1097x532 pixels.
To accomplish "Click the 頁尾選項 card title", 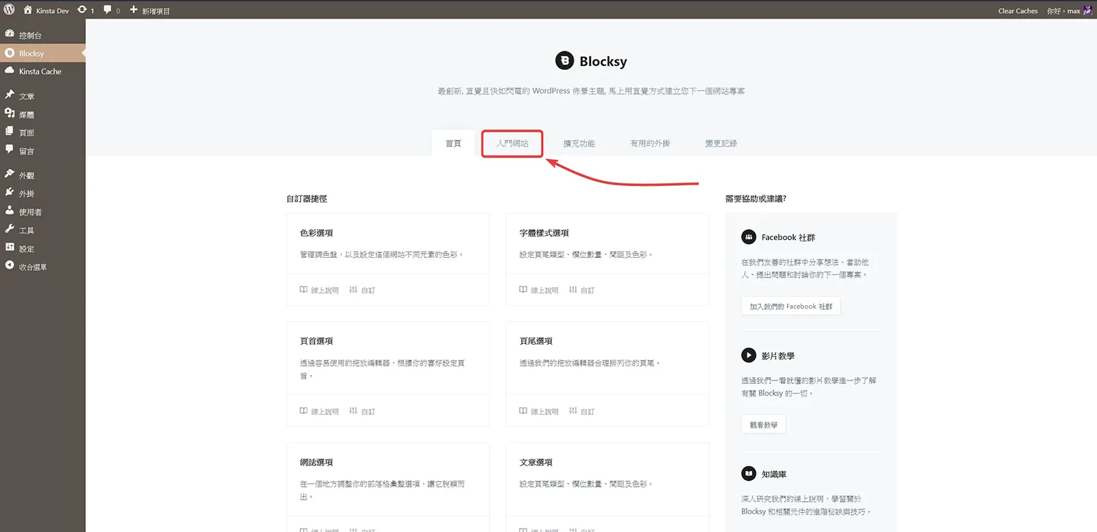I will 535,341.
